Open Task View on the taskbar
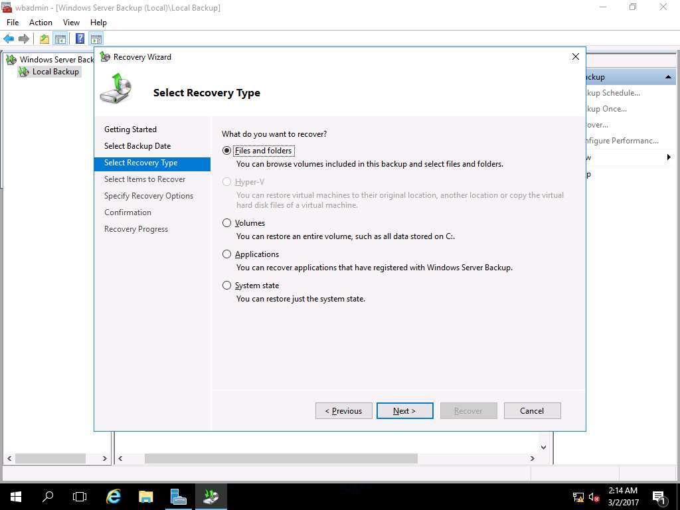680x510 pixels. pos(80,497)
